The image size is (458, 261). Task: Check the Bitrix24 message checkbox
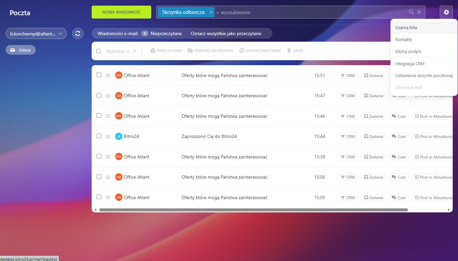pyautogui.click(x=99, y=136)
